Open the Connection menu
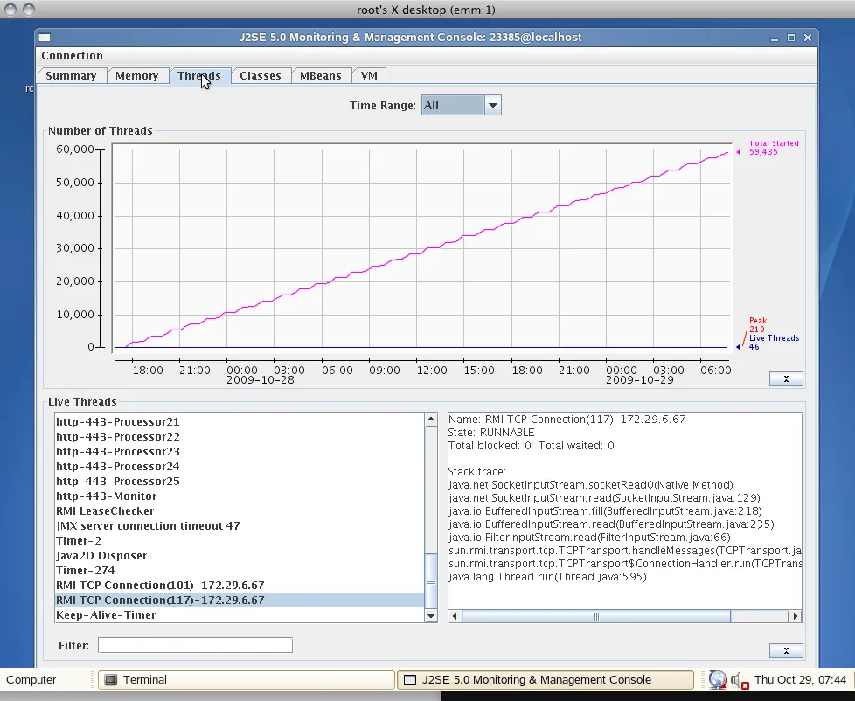 click(x=72, y=56)
